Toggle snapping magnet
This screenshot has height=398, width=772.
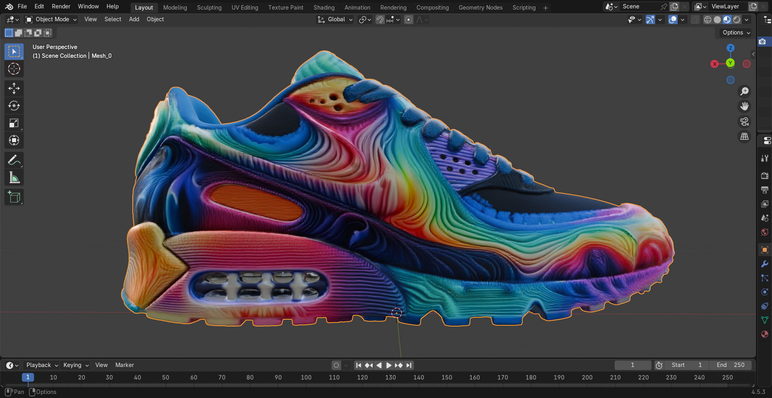[380, 19]
